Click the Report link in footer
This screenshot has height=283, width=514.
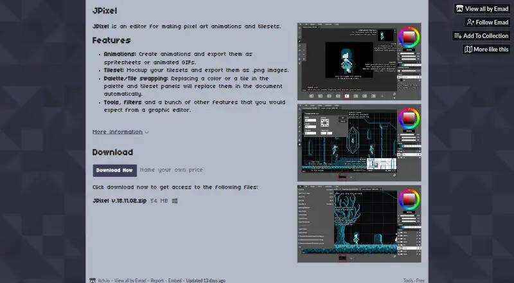[157, 280]
